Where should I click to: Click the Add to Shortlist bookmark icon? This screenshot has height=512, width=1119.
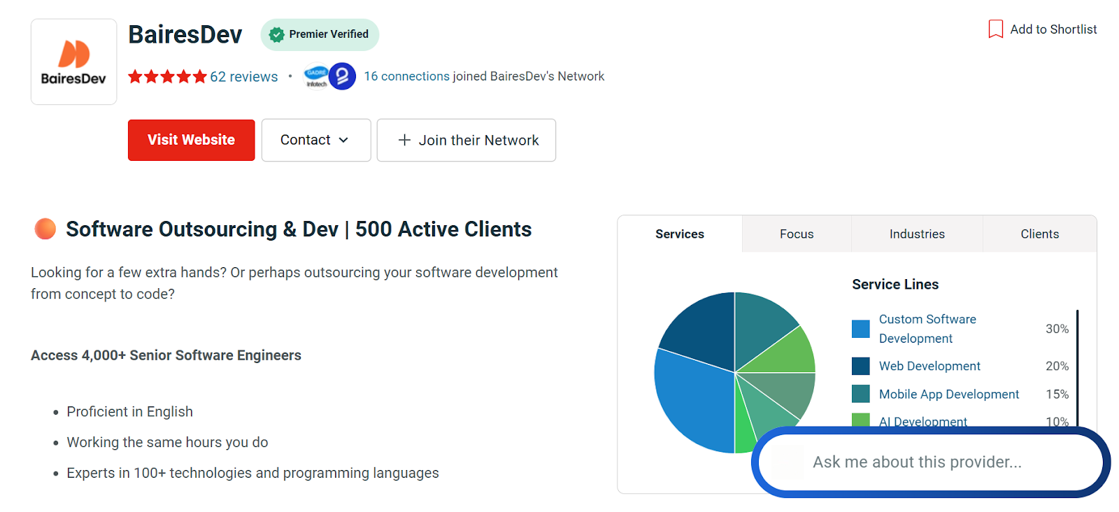995,29
